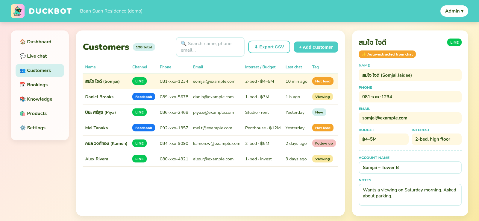The width and height of the screenshot is (479, 221).
Task: Open the Live chat bubble icon
Action: (23, 56)
